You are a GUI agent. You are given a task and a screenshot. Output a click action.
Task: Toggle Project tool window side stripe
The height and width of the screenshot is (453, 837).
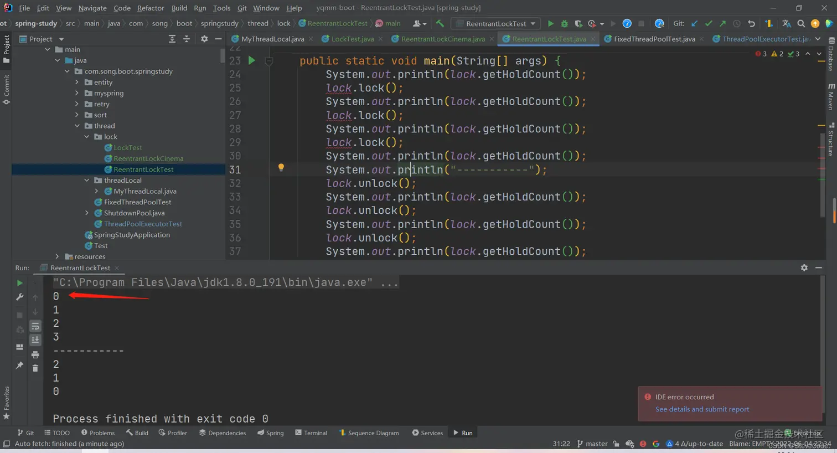coord(6,49)
